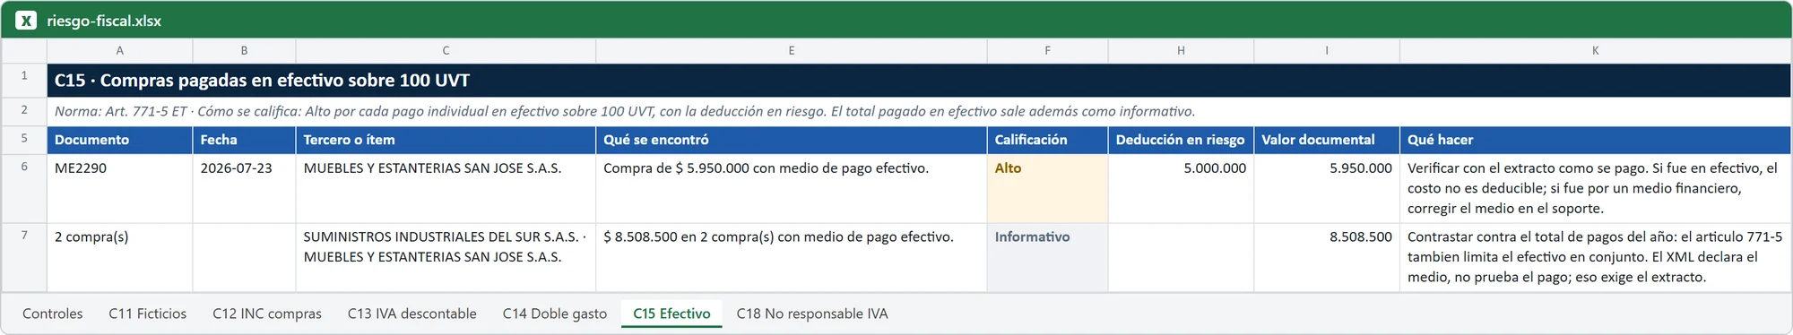
Task: Select the active C15 Efectivo tab
Action: pyautogui.click(x=671, y=314)
